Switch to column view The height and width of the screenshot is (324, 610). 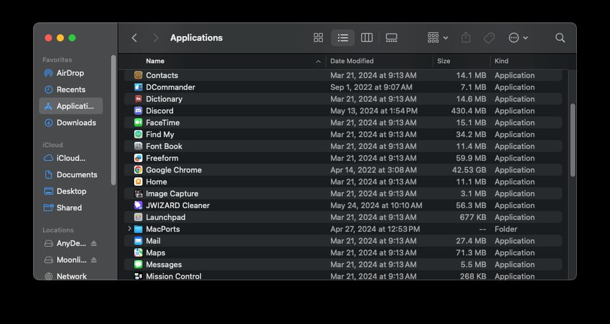[x=367, y=38]
